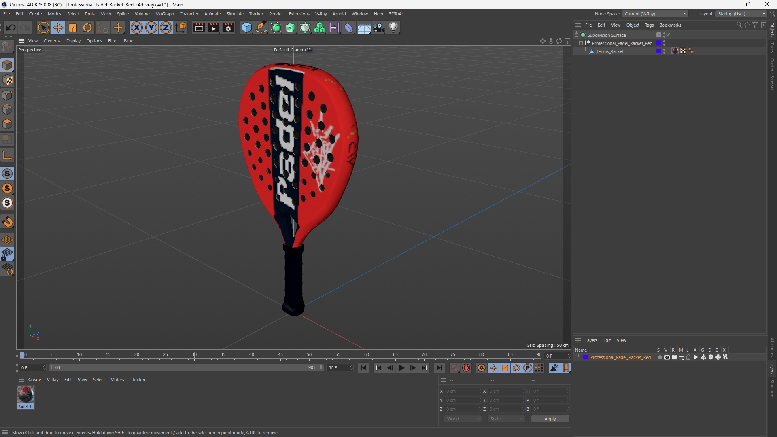The width and height of the screenshot is (777, 437).
Task: Click Record Active Objects button
Action: (455, 368)
